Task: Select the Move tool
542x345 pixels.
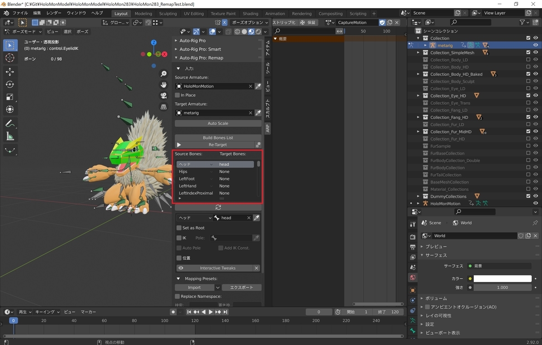Action: coord(10,72)
